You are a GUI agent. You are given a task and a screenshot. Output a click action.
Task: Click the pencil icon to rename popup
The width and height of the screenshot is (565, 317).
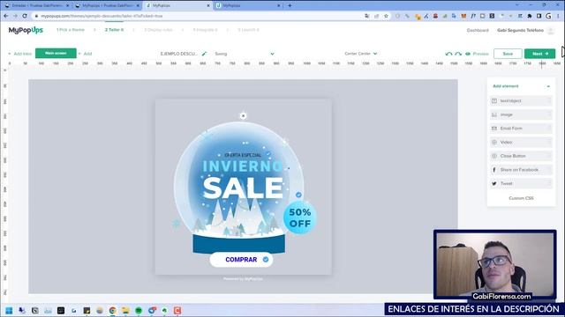click(x=204, y=54)
